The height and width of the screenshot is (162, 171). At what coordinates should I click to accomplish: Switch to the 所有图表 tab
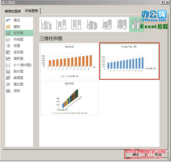pyautogui.click(x=32, y=11)
